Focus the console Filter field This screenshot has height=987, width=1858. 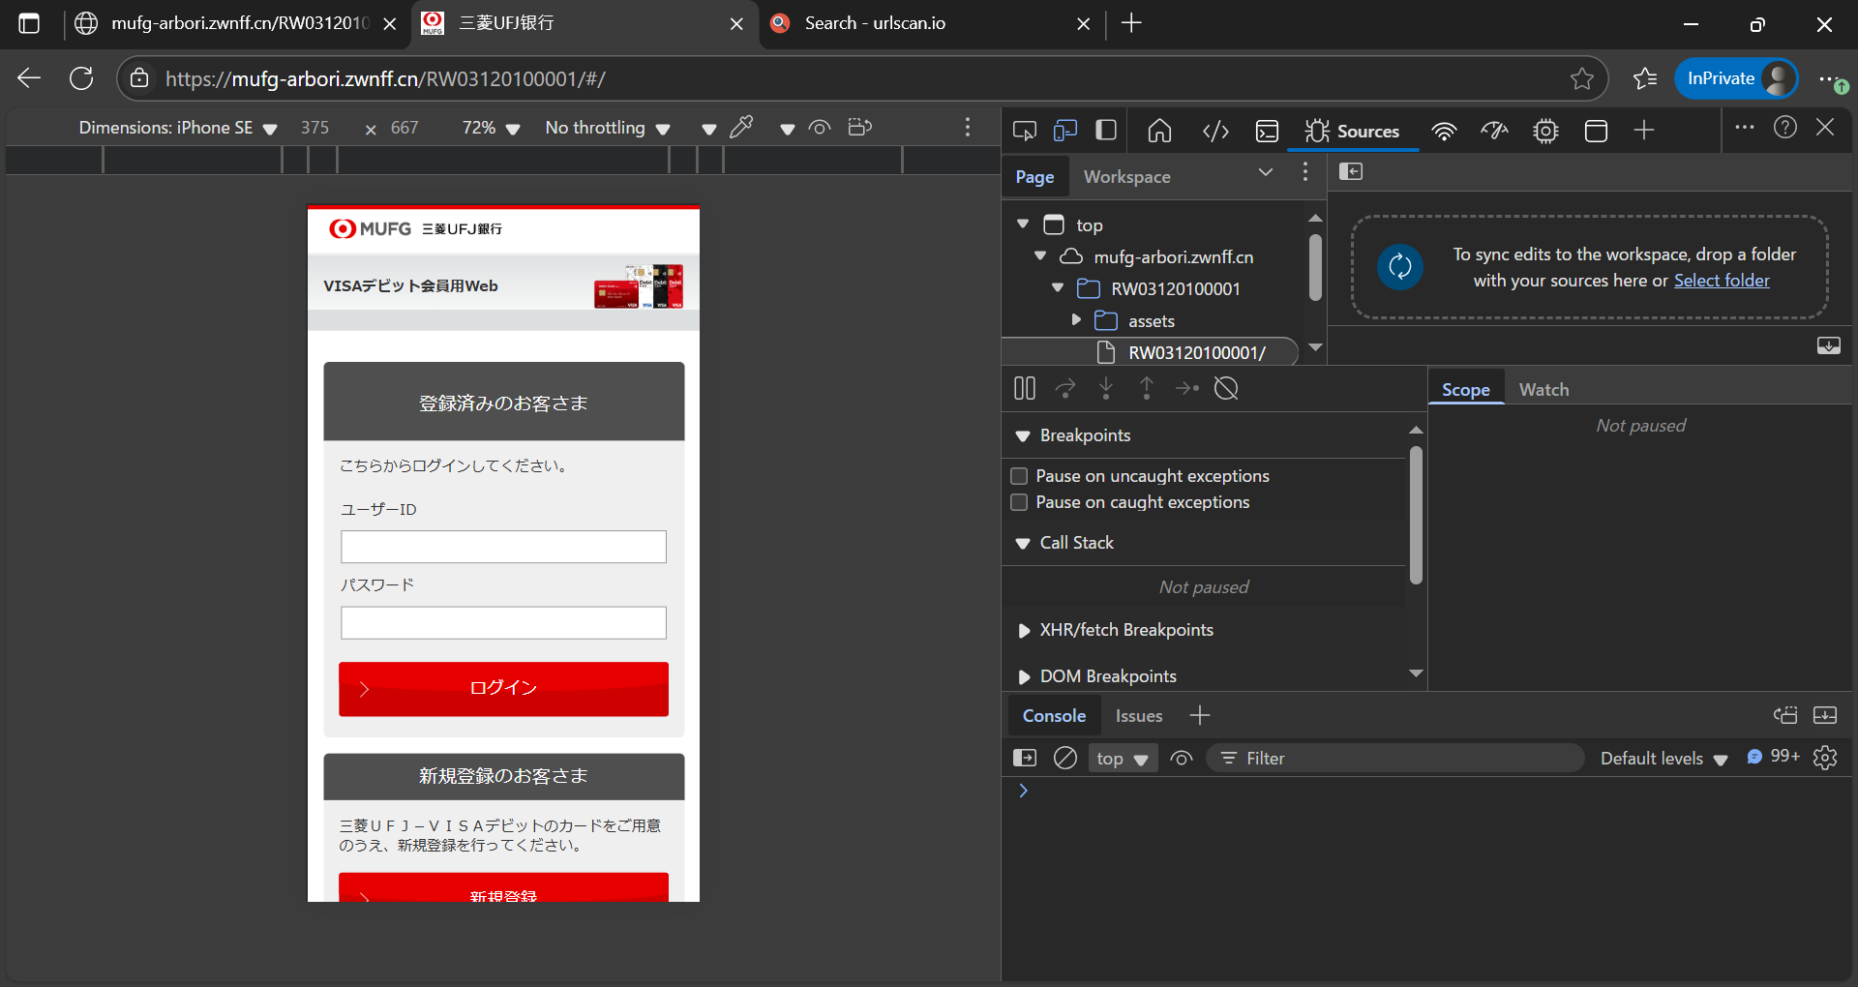[x=1393, y=759]
